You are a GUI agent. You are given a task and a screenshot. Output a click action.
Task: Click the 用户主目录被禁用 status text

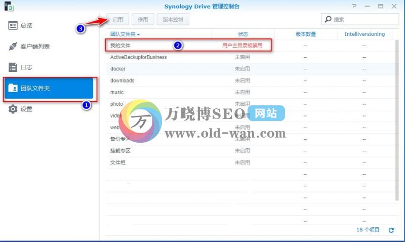[242, 46]
